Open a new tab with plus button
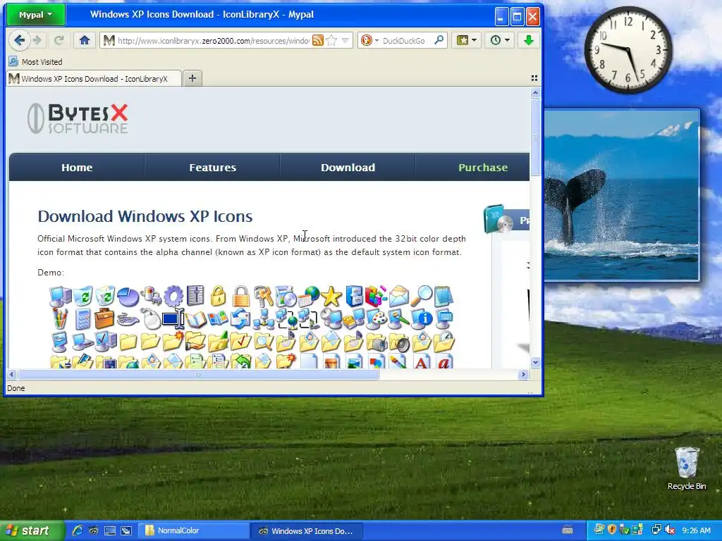 pos(192,78)
